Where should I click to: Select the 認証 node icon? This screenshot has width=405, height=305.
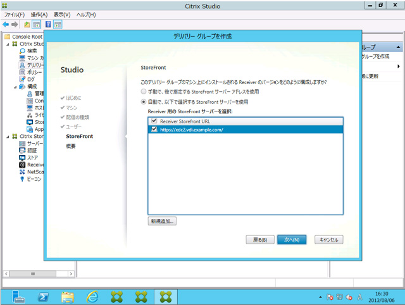[23, 151]
